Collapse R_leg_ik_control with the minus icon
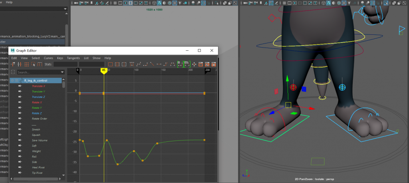The width and height of the screenshot is (409, 183). (x=12, y=80)
